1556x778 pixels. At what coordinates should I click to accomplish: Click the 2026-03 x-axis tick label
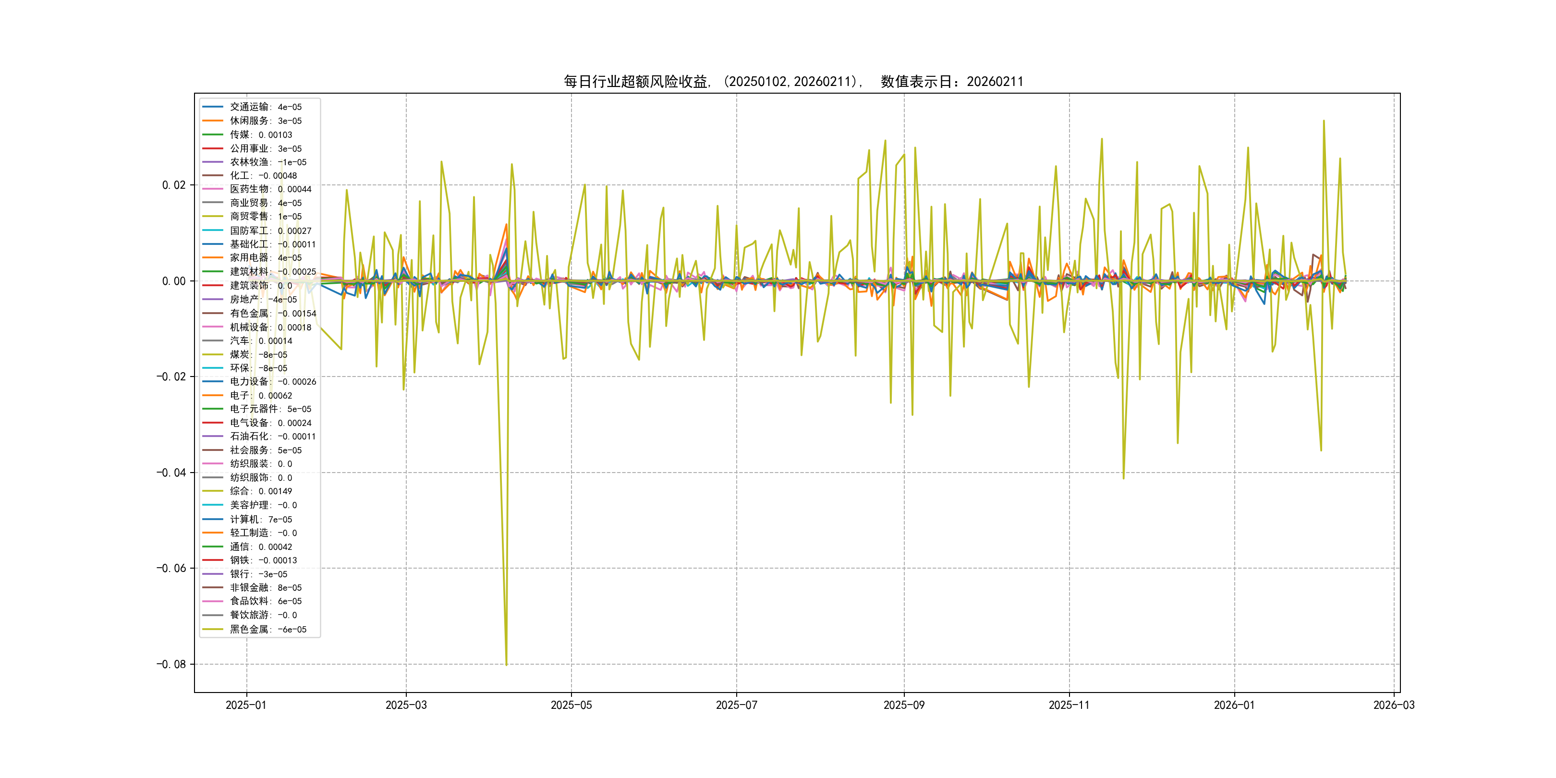pyautogui.click(x=1394, y=705)
